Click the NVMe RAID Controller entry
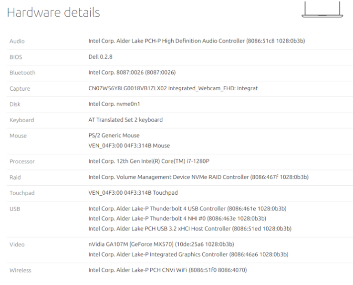 pos(198,177)
